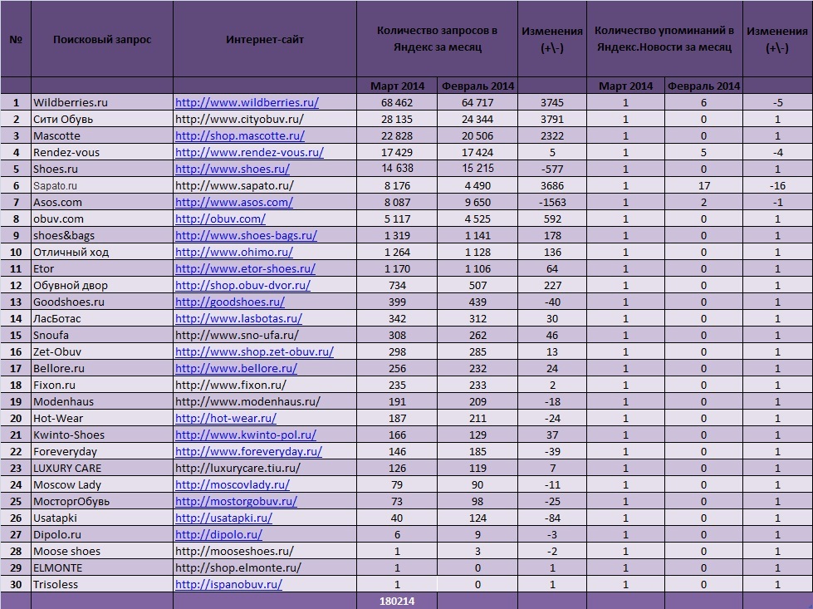Click the shop.obuv-dvor.ru link
This screenshot has width=813, height=609.
242,285
